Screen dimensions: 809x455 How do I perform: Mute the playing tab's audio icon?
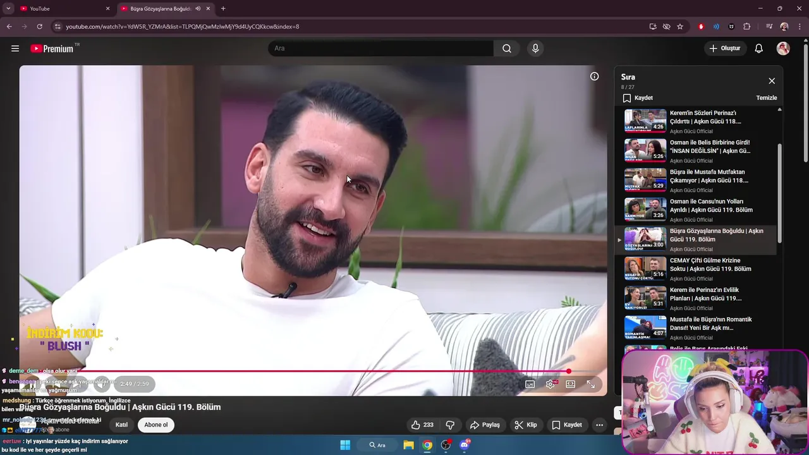click(x=198, y=9)
